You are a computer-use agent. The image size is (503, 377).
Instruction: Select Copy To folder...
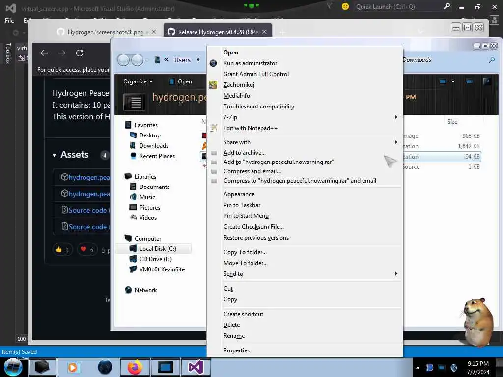point(245,252)
